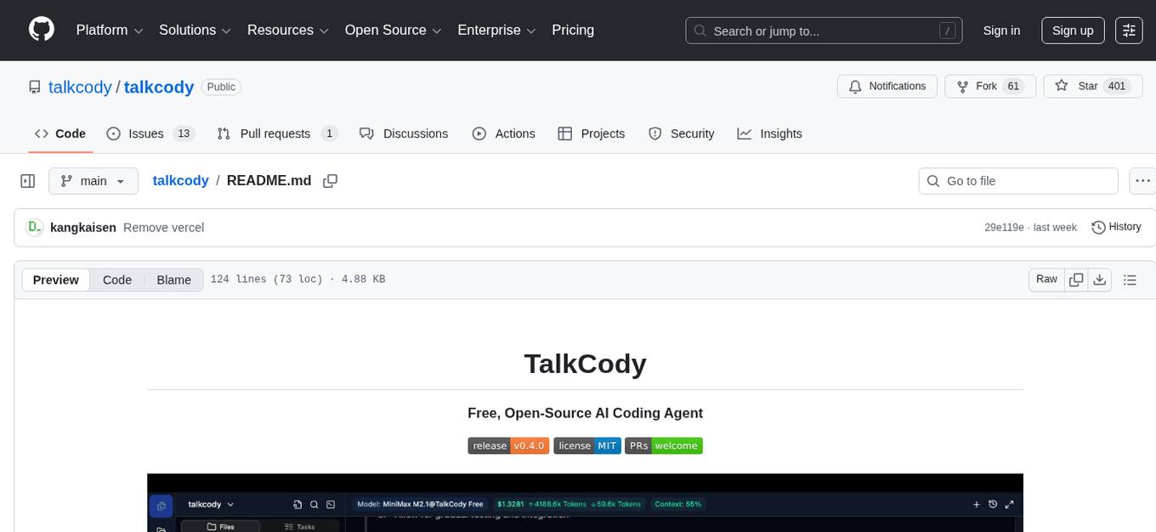Click the download raw file icon

point(1100,279)
